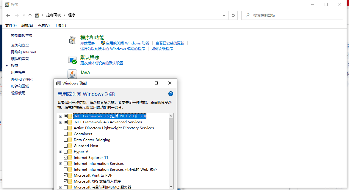
Task: Click the back arrow in navigation bar
Action: (x=8, y=15)
